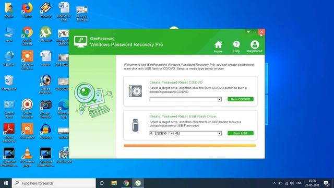The width and height of the screenshot is (334, 188).
Task: Launch uTorrent from the desktop
Action: 45,34
